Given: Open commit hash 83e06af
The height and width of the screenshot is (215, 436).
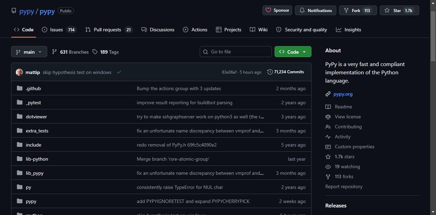Looking at the screenshot, I should [x=229, y=72].
